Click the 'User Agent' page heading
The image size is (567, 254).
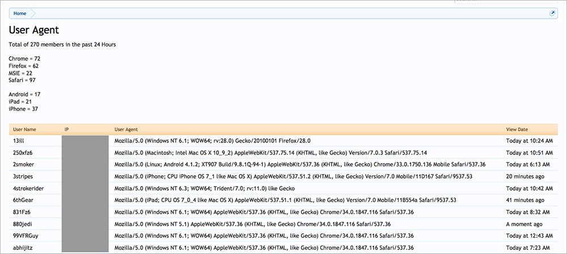point(34,30)
